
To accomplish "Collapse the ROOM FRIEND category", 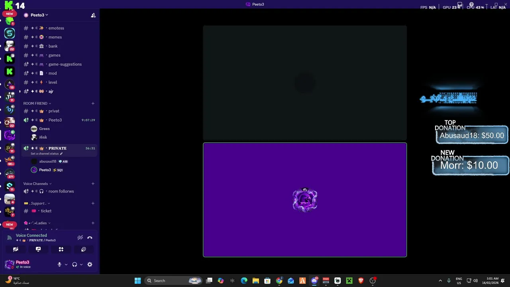I will [x=37, y=103].
